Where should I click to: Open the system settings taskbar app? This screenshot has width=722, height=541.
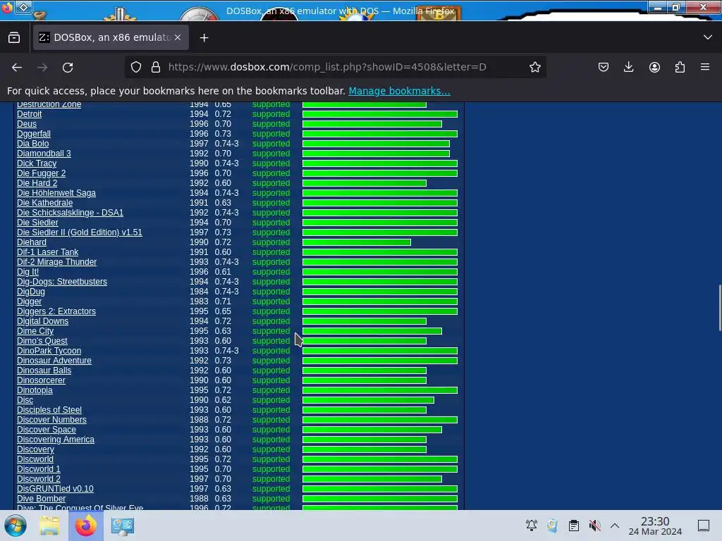point(123,526)
